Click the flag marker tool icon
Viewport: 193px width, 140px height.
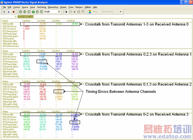pos(83,12)
